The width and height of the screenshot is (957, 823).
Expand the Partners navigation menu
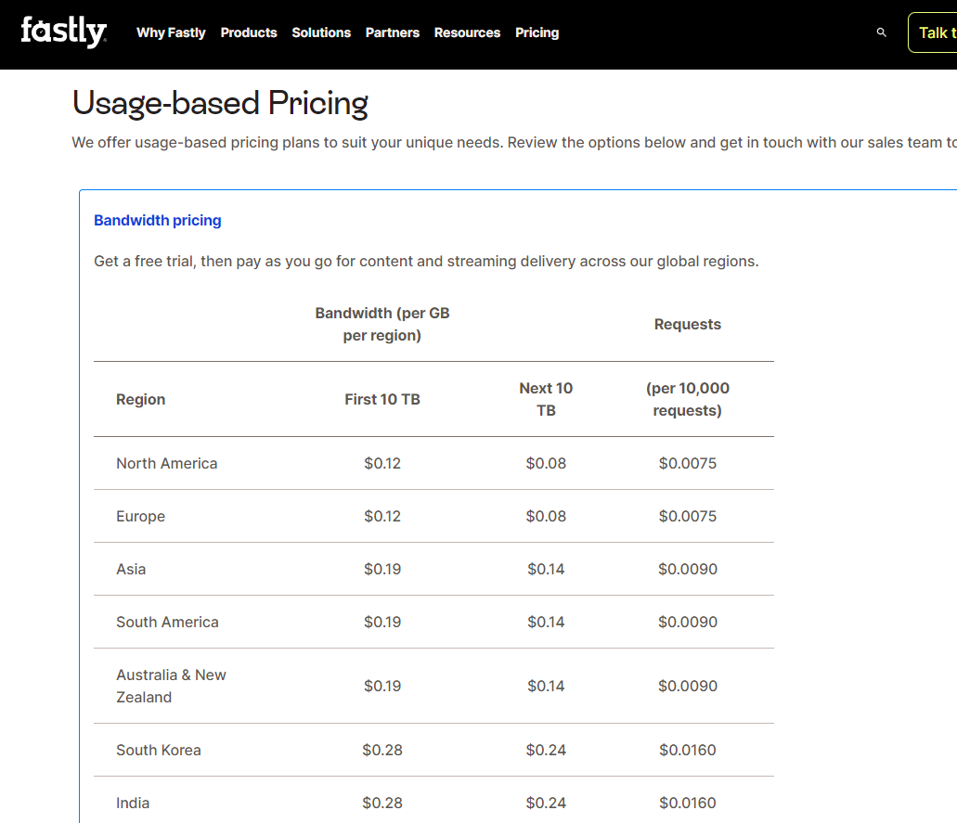[x=393, y=32]
